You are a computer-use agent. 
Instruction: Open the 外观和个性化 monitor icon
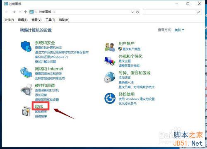pyautogui.click(x=110, y=61)
